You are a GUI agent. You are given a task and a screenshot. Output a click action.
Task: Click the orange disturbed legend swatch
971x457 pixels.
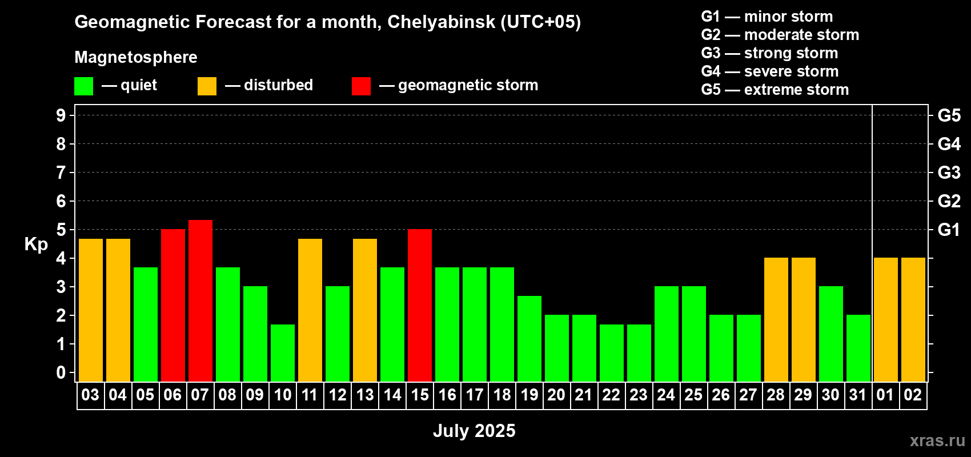pyautogui.click(x=207, y=86)
